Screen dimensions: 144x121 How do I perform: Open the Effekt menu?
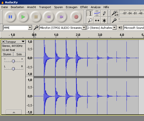(x=84, y=7)
